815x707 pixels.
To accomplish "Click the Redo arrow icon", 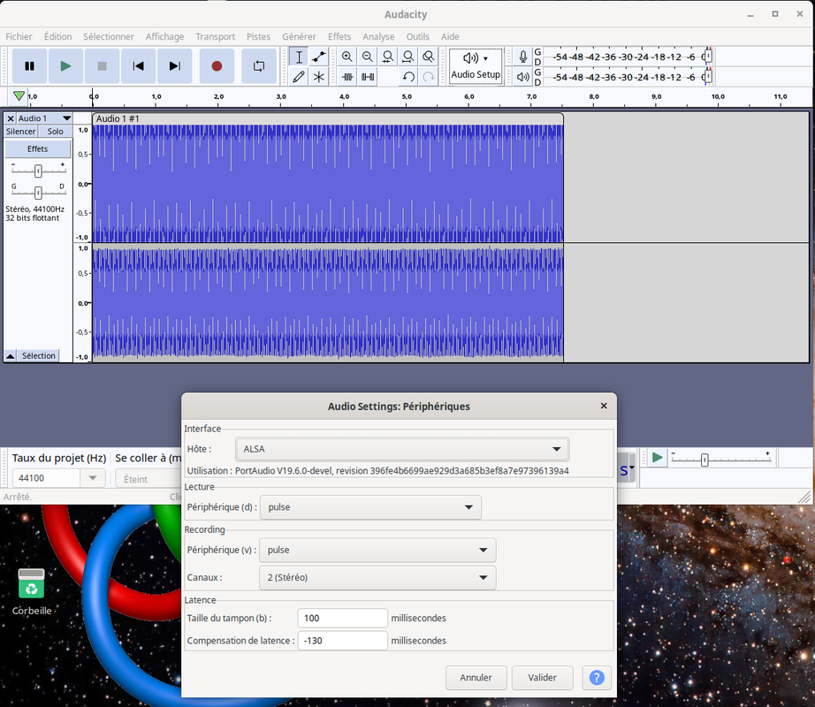I will pyautogui.click(x=429, y=77).
